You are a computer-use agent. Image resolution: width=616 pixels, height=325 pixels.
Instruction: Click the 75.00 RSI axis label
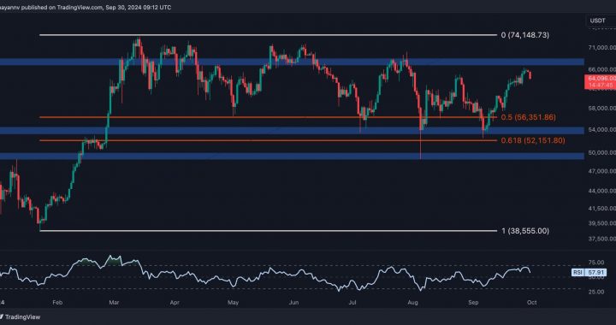click(596, 263)
